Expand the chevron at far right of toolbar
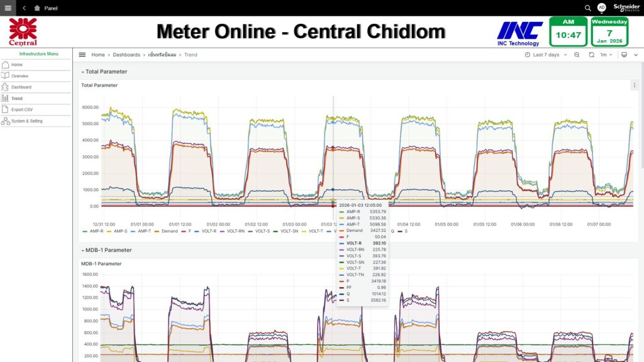This screenshot has height=362, width=644. tap(636, 55)
